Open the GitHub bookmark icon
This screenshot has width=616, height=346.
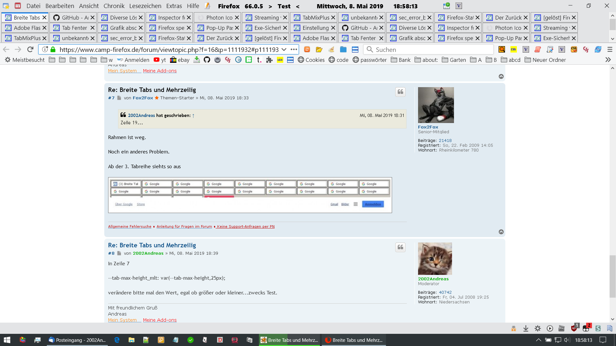(x=207, y=60)
